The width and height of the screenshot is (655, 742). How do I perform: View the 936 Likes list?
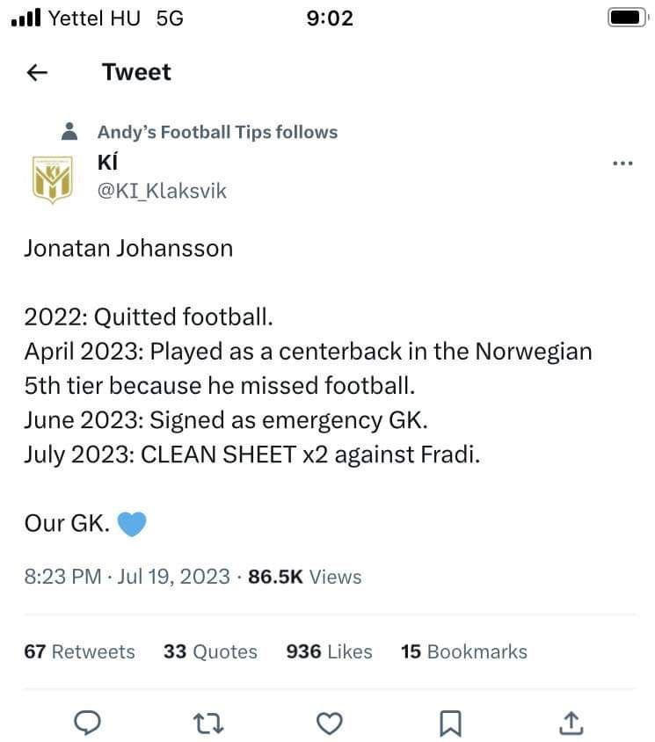tap(329, 651)
